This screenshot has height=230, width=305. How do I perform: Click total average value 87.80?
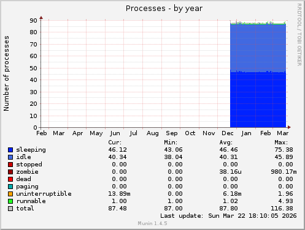coord(229,209)
